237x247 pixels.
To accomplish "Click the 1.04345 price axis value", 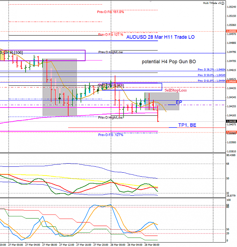I will 231,97.
